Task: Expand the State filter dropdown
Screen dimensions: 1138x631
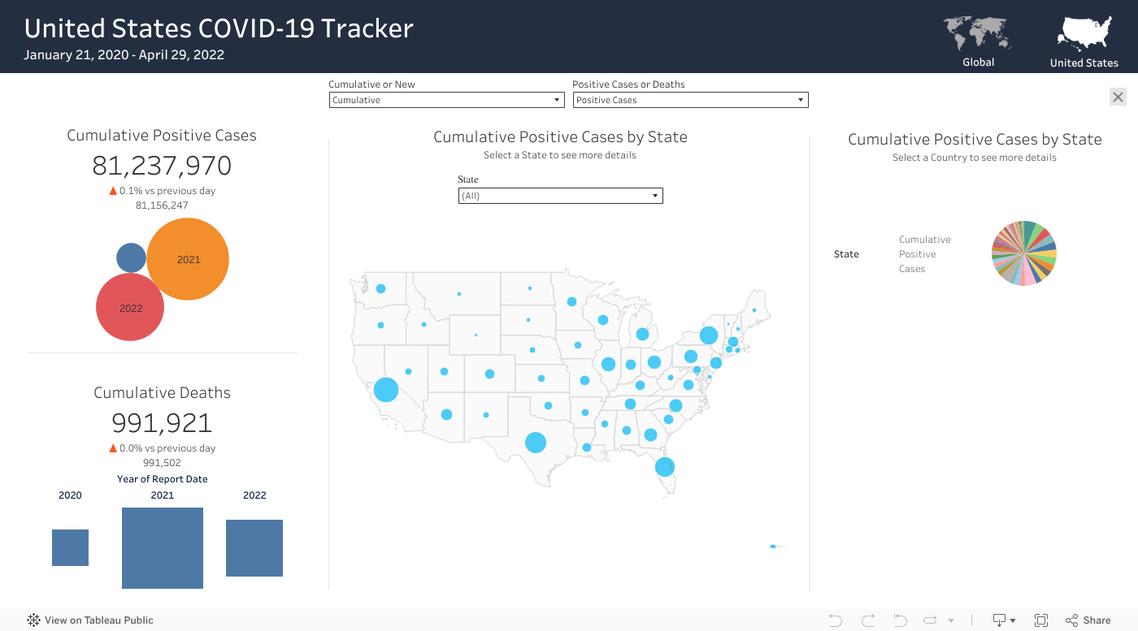Action: 560,196
